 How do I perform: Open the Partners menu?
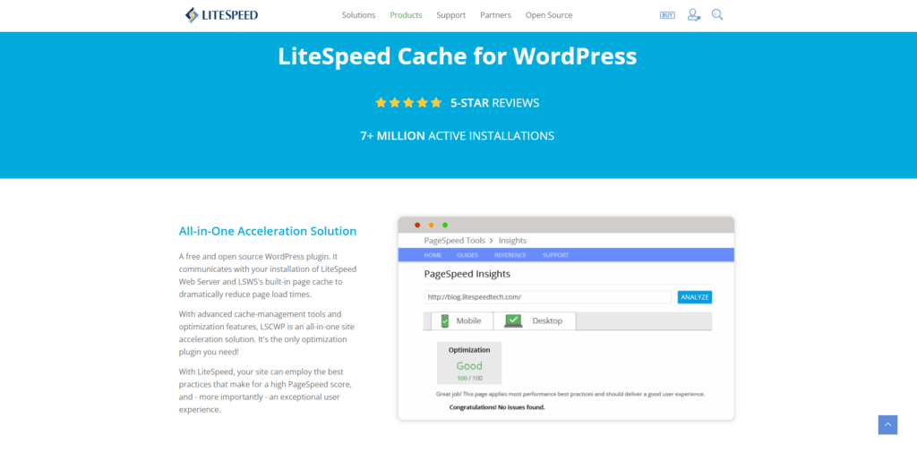[495, 15]
